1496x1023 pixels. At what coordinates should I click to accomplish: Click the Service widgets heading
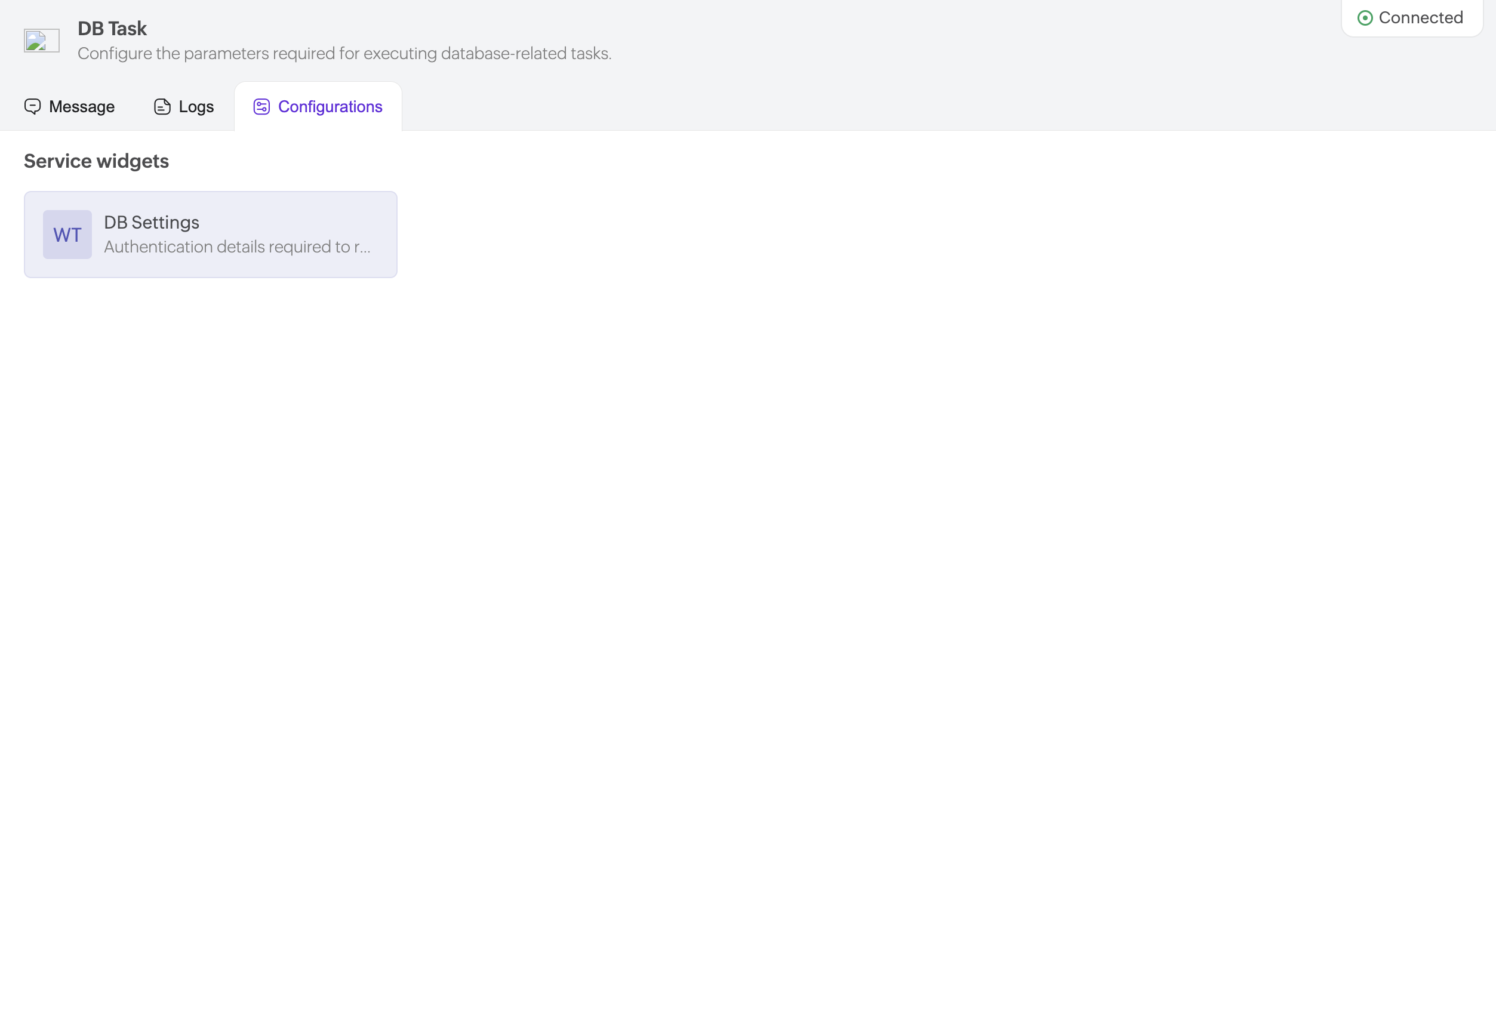tap(97, 161)
